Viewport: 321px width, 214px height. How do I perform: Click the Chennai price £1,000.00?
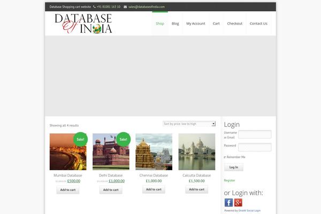[154, 181]
